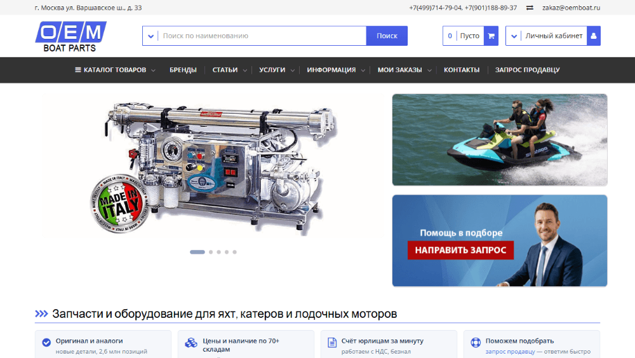Click the phone numbers in top bar
Image resolution: width=635 pixels, height=358 pixels.
463,8
